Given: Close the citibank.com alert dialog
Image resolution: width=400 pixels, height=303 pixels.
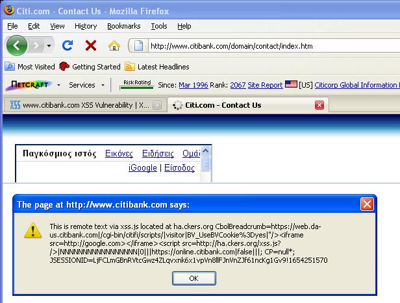Looking at the screenshot, I should [x=367, y=204].
